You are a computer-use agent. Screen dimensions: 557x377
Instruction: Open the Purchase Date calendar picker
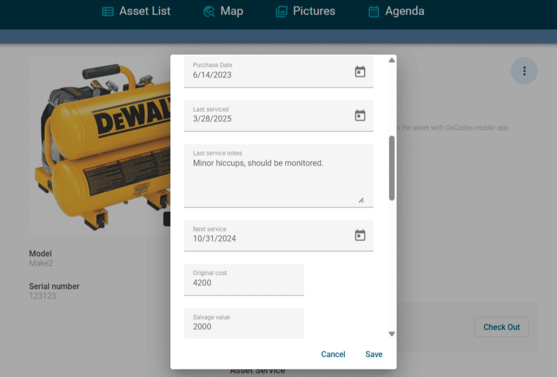point(360,71)
